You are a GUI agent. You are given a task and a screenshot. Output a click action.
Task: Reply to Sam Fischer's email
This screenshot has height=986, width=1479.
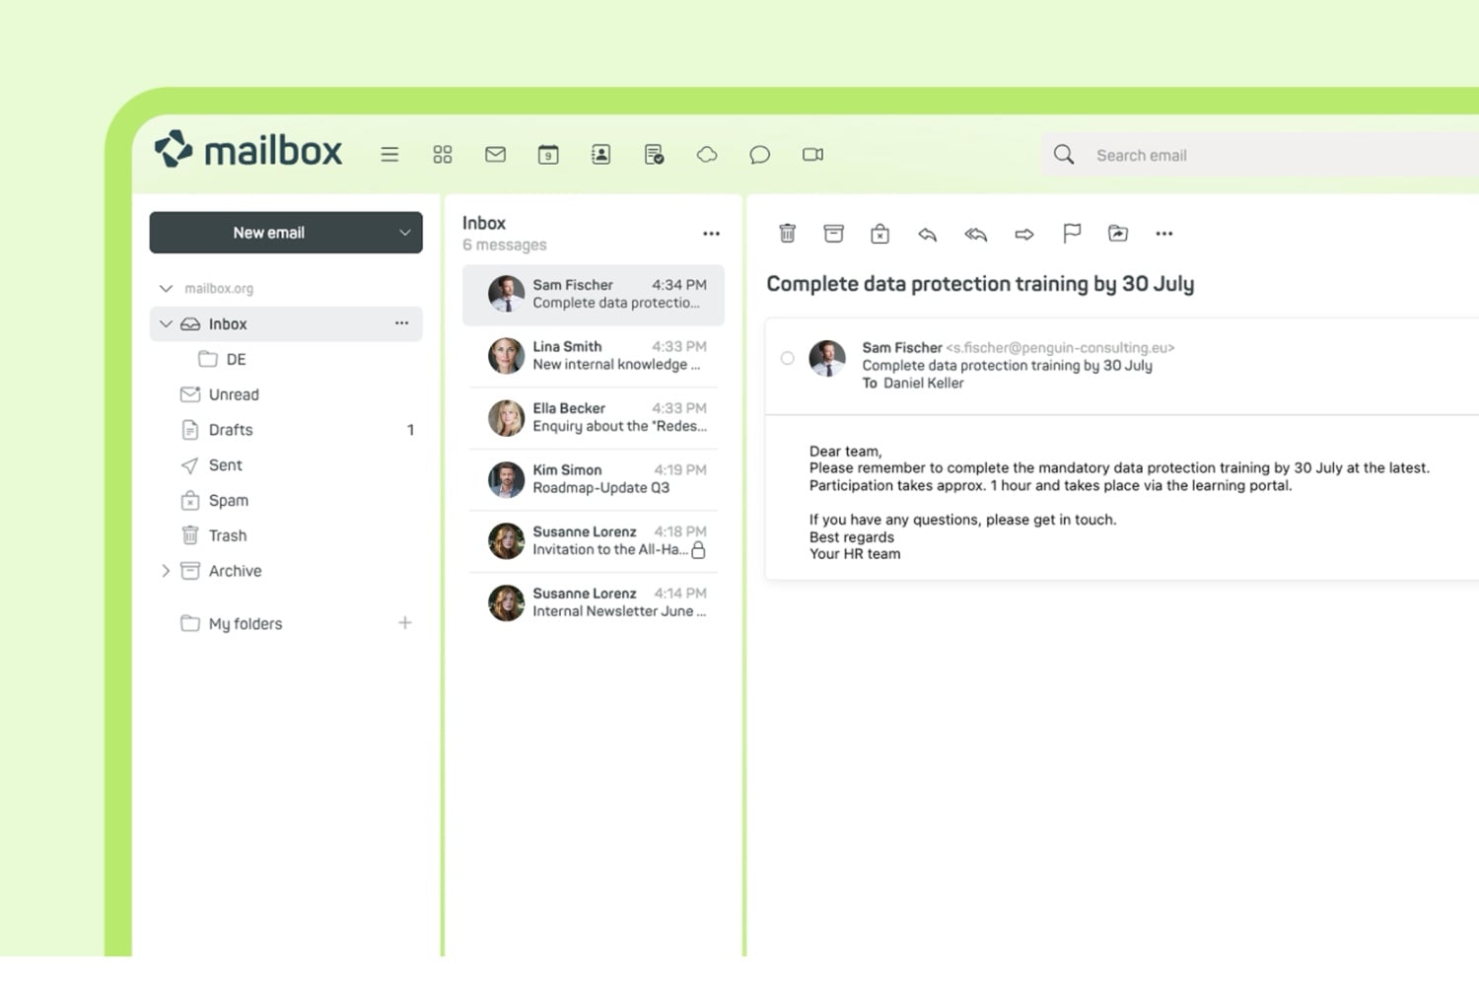pyautogui.click(x=927, y=234)
